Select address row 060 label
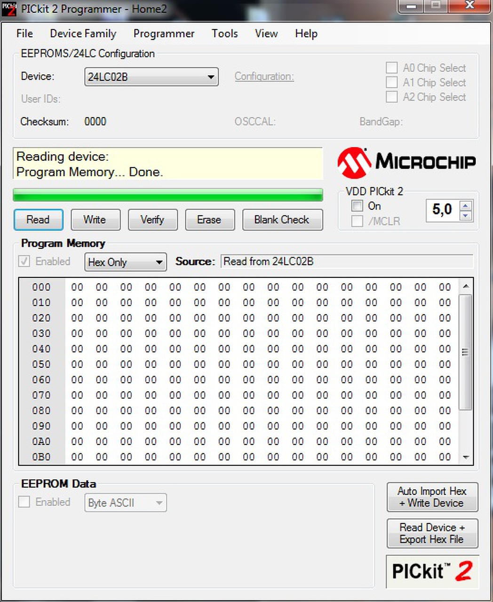 click(41, 380)
